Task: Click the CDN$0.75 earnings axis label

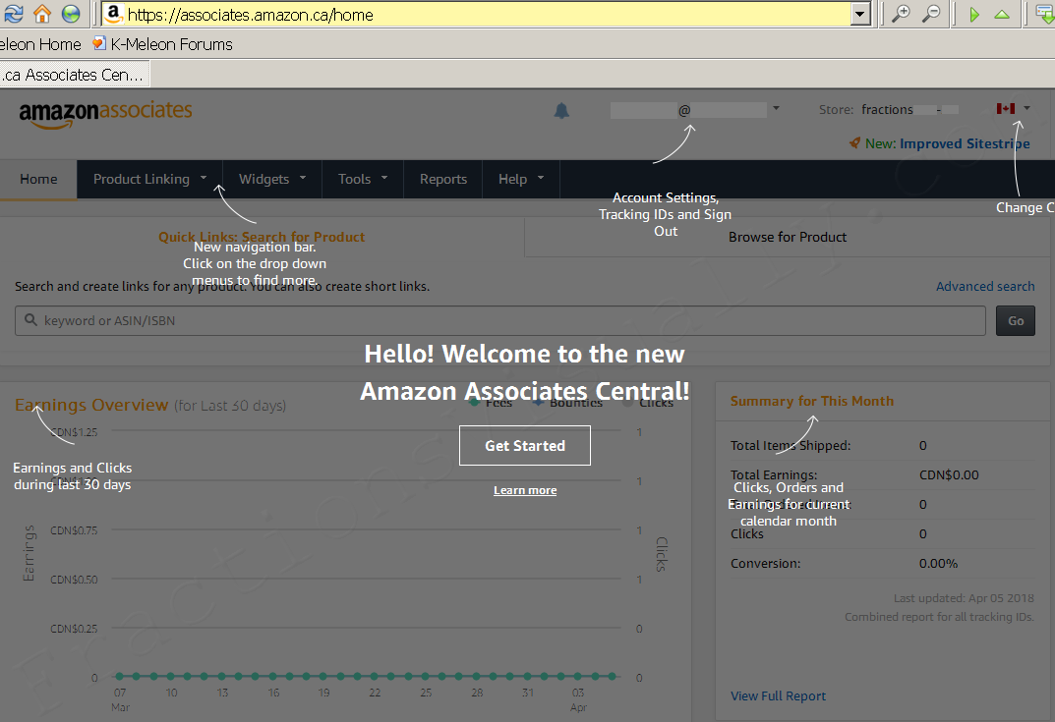Action: (x=74, y=530)
